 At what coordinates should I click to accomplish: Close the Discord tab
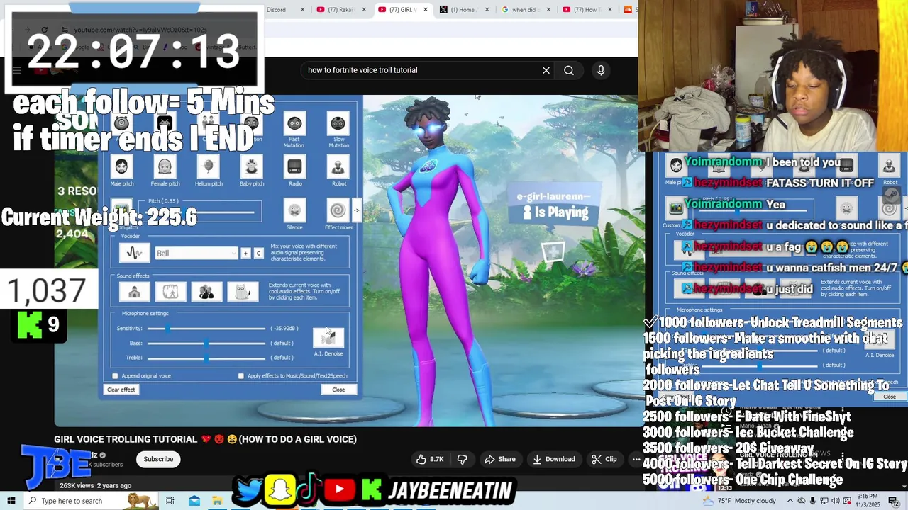pos(303,10)
